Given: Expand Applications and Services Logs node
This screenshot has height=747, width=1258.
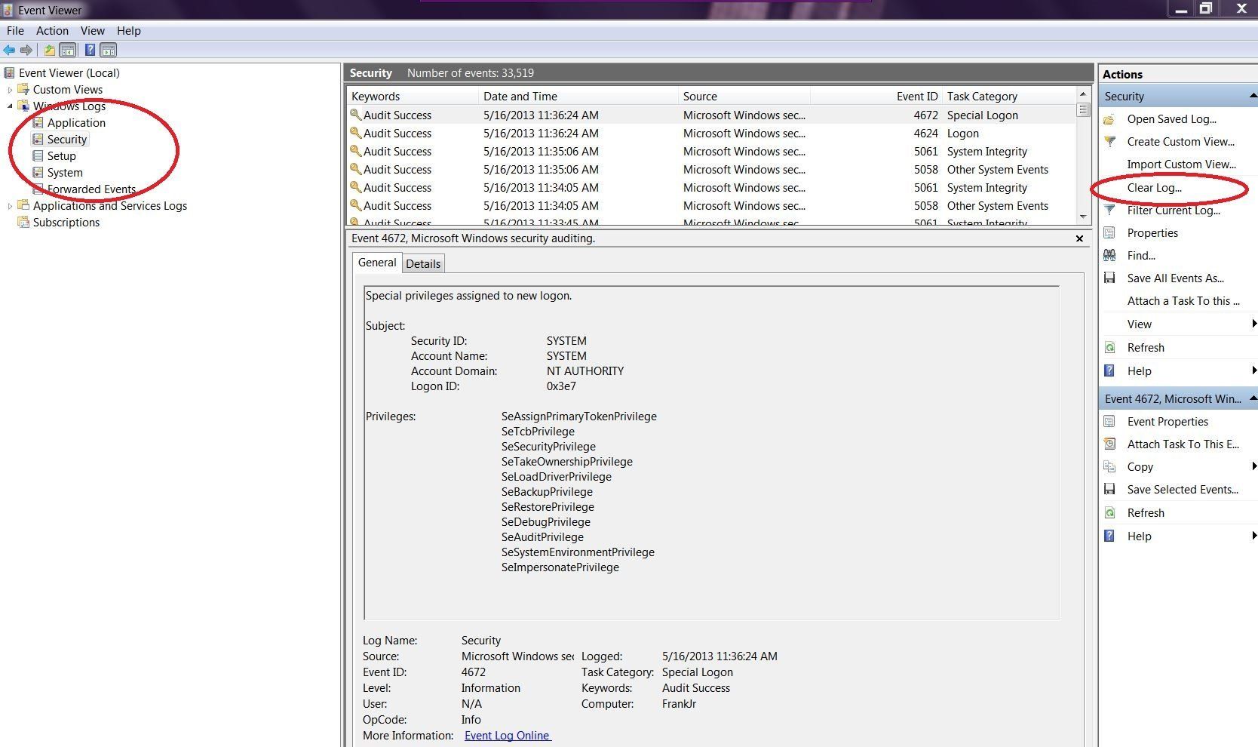Looking at the screenshot, I should 10,206.
